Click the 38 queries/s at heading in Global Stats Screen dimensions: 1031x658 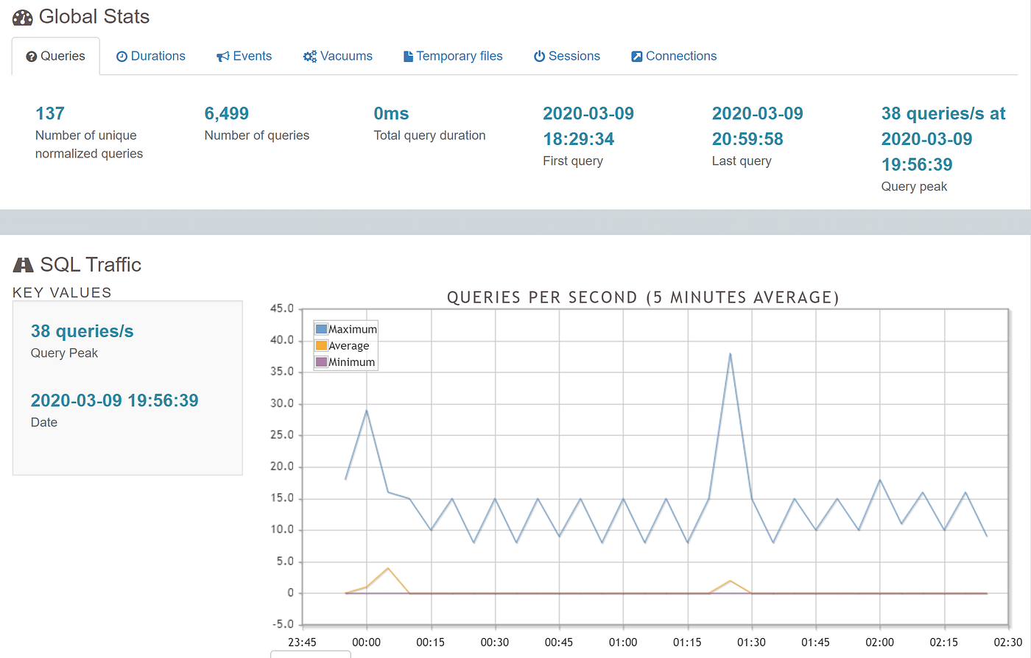pyautogui.click(x=943, y=113)
